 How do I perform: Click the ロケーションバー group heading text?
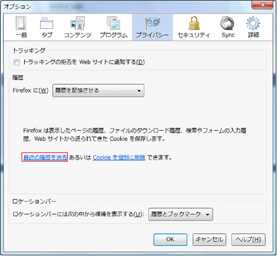pyautogui.click(x=34, y=201)
